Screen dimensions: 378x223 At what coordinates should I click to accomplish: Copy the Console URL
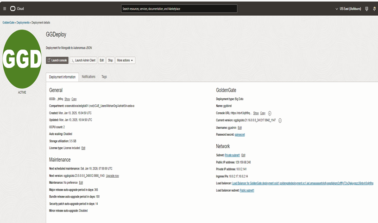[x=263, y=113]
